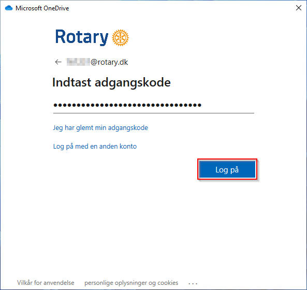
Task: Select the @rotary.dk email address text
Action: [109, 62]
